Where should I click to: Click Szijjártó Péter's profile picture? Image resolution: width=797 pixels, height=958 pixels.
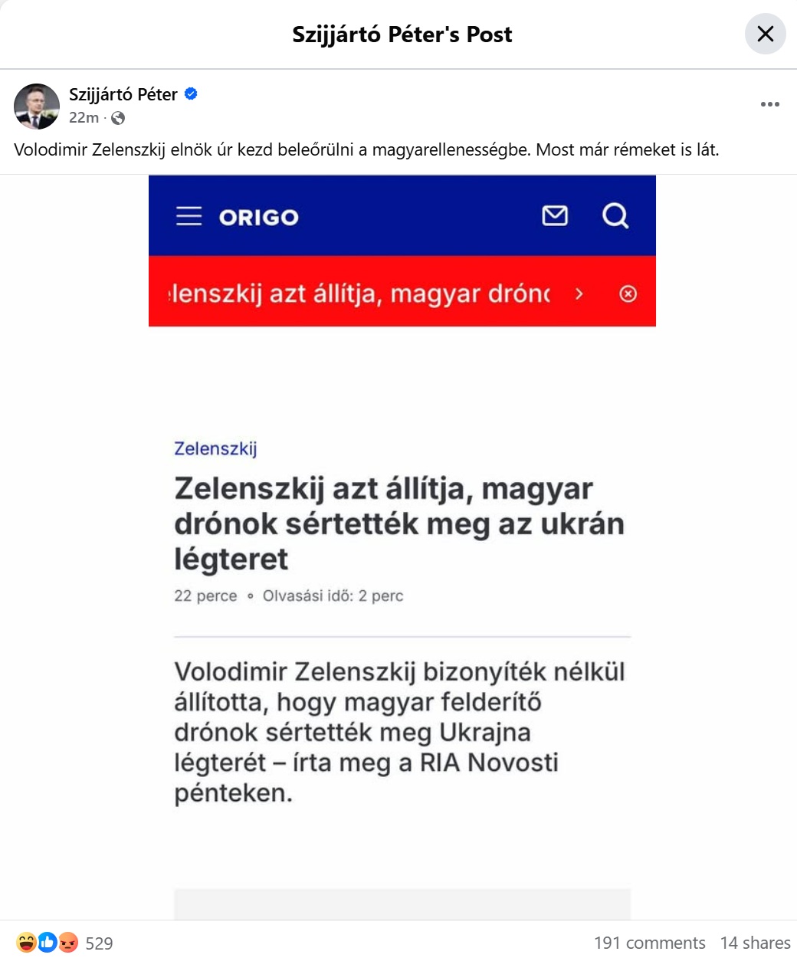(37, 106)
